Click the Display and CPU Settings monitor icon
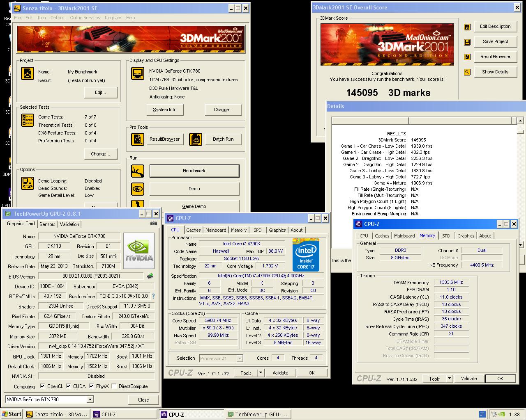526x420 pixels. (138, 74)
